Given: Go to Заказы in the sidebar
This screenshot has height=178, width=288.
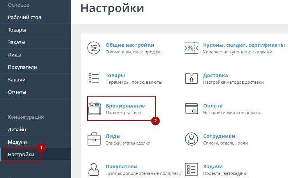Looking at the screenshot, I should 16,42.
